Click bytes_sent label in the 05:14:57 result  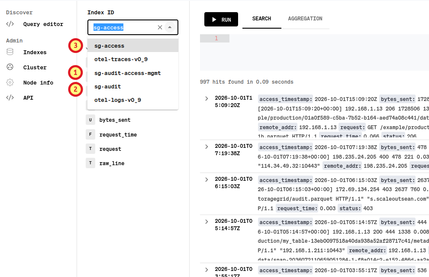pyautogui.click(x=397, y=222)
